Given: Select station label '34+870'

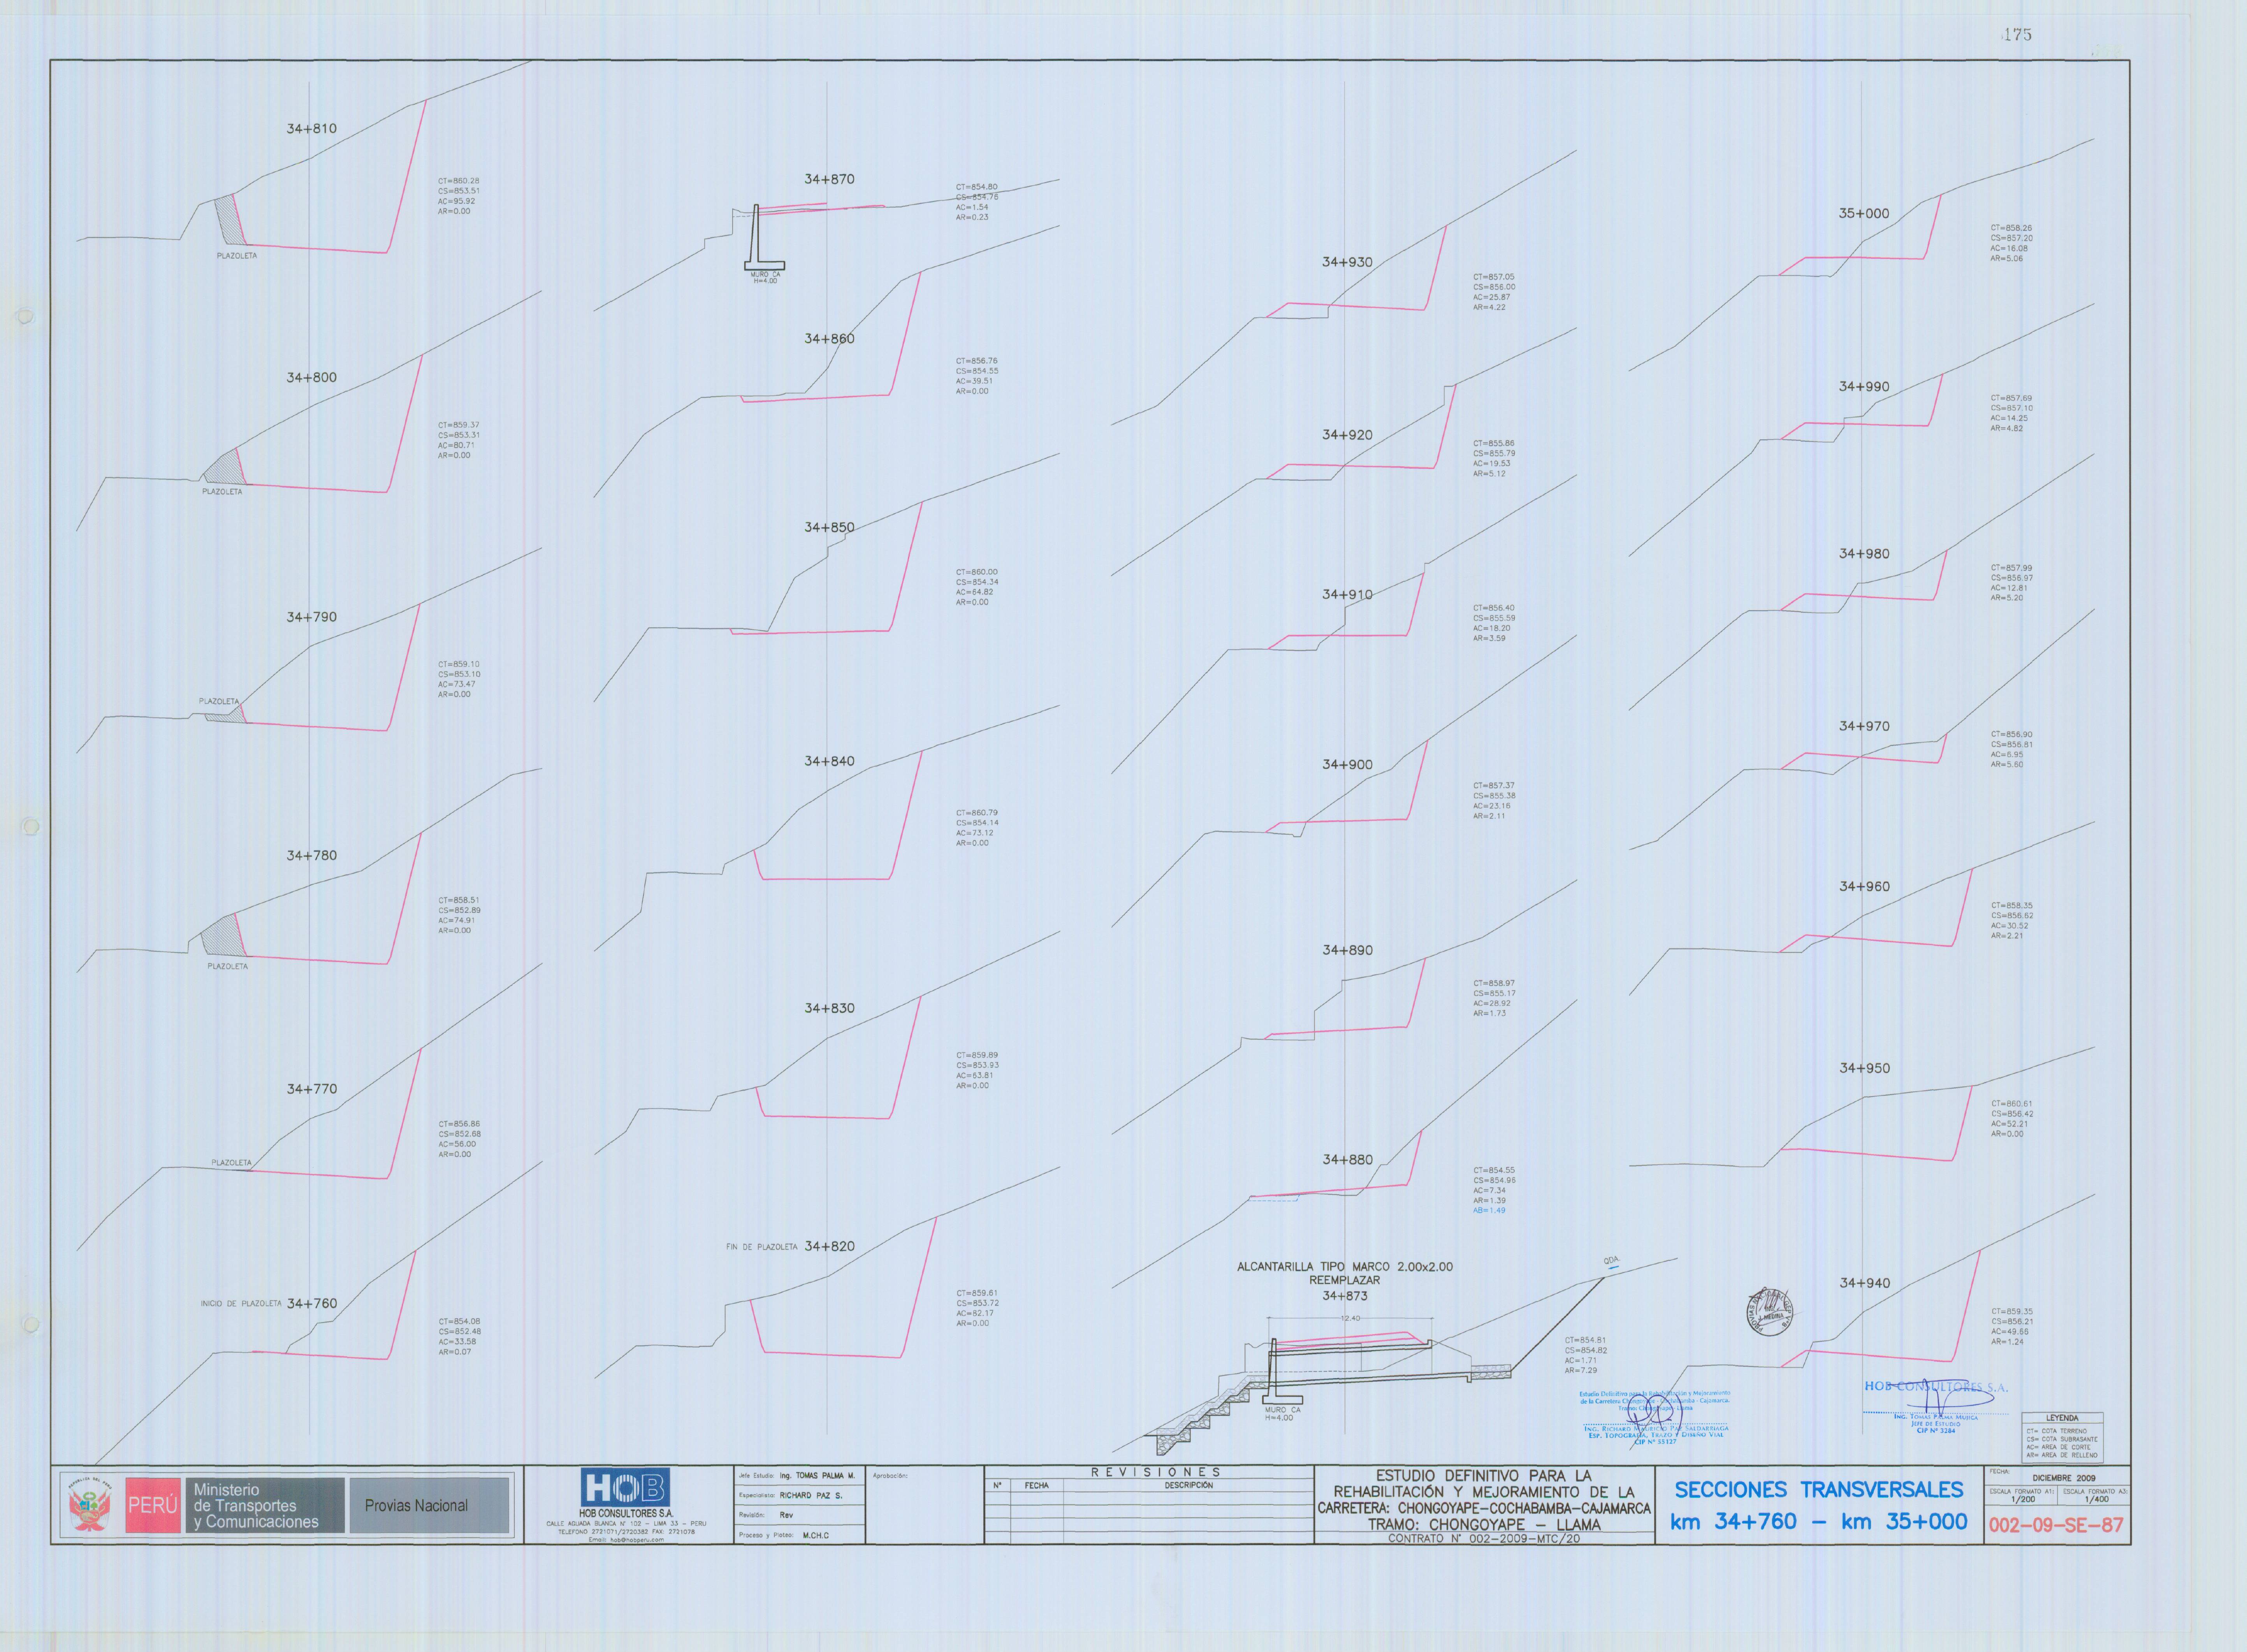Looking at the screenshot, I should [830, 180].
